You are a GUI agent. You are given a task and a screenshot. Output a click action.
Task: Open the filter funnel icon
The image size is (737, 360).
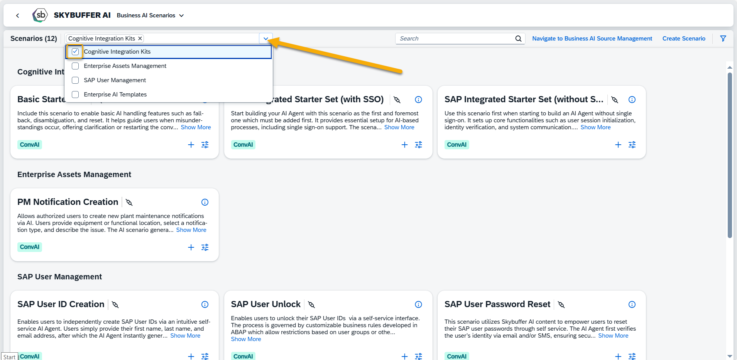[723, 39]
